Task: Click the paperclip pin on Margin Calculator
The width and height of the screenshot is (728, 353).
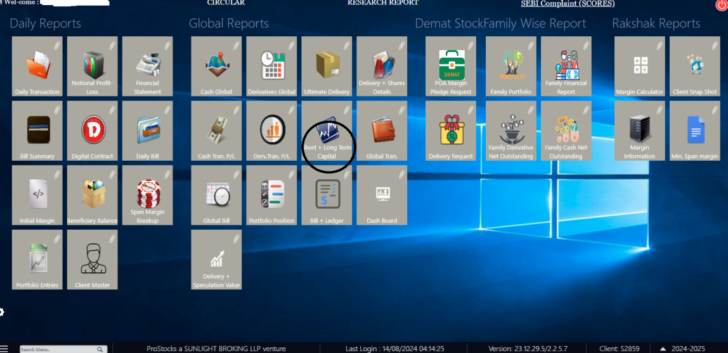Action: click(660, 44)
